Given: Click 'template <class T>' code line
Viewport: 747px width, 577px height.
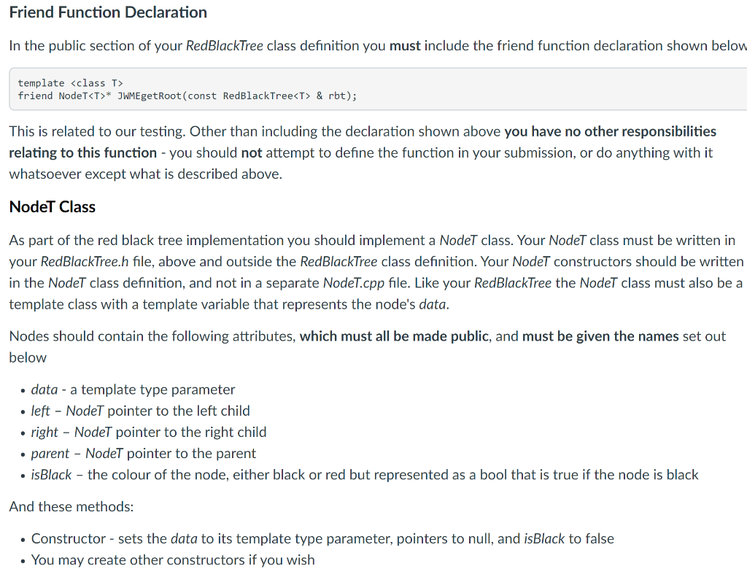Looking at the screenshot, I should click(71, 83).
